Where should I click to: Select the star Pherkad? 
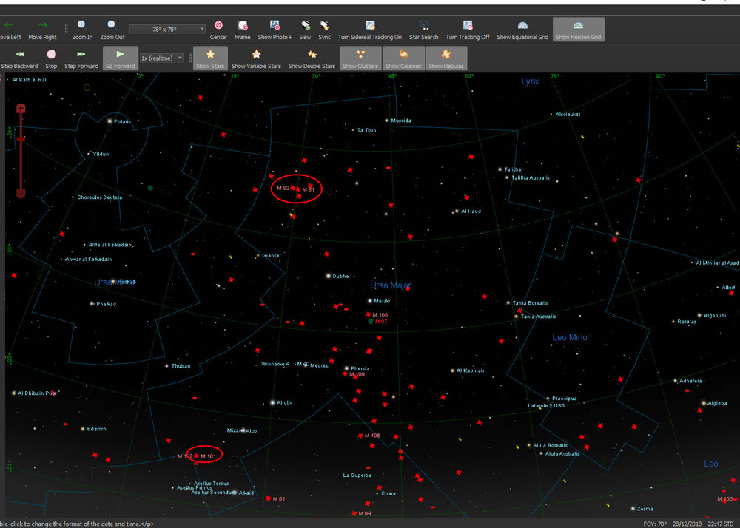pyautogui.click(x=92, y=304)
